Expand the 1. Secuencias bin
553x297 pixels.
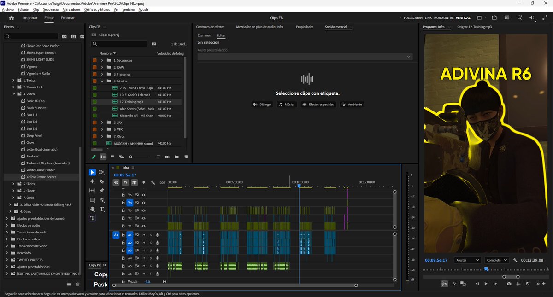(x=102, y=60)
